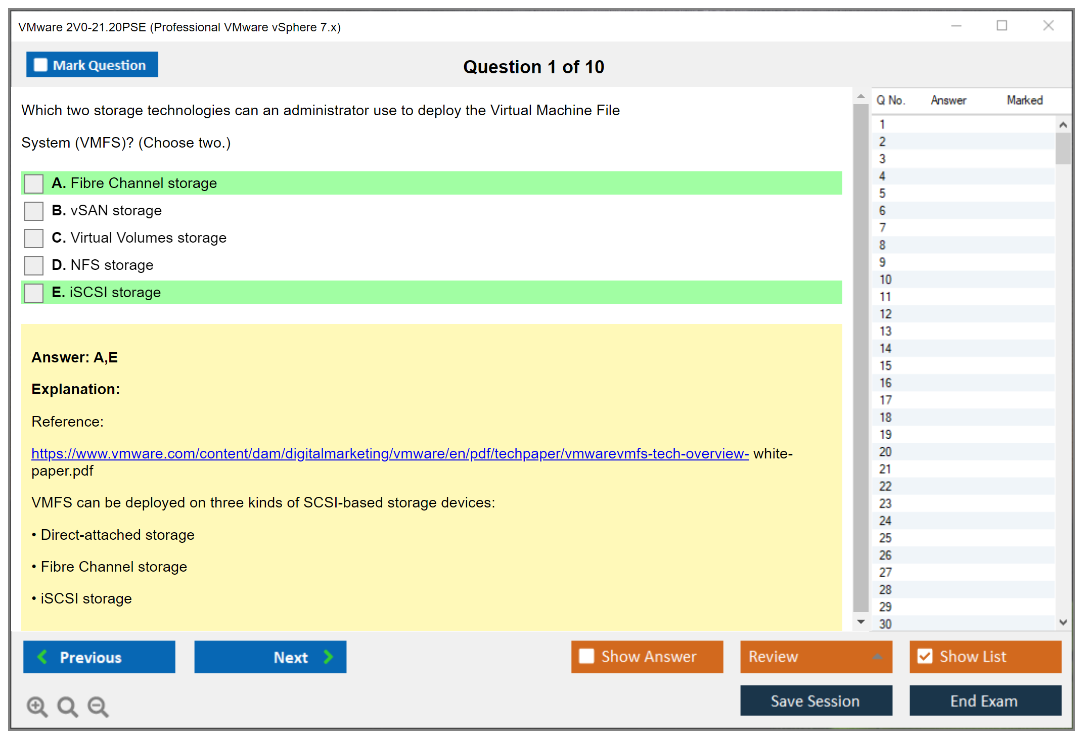This screenshot has width=1087, height=743.
Task: Click the Save Session button
Action: tap(816, 701)
